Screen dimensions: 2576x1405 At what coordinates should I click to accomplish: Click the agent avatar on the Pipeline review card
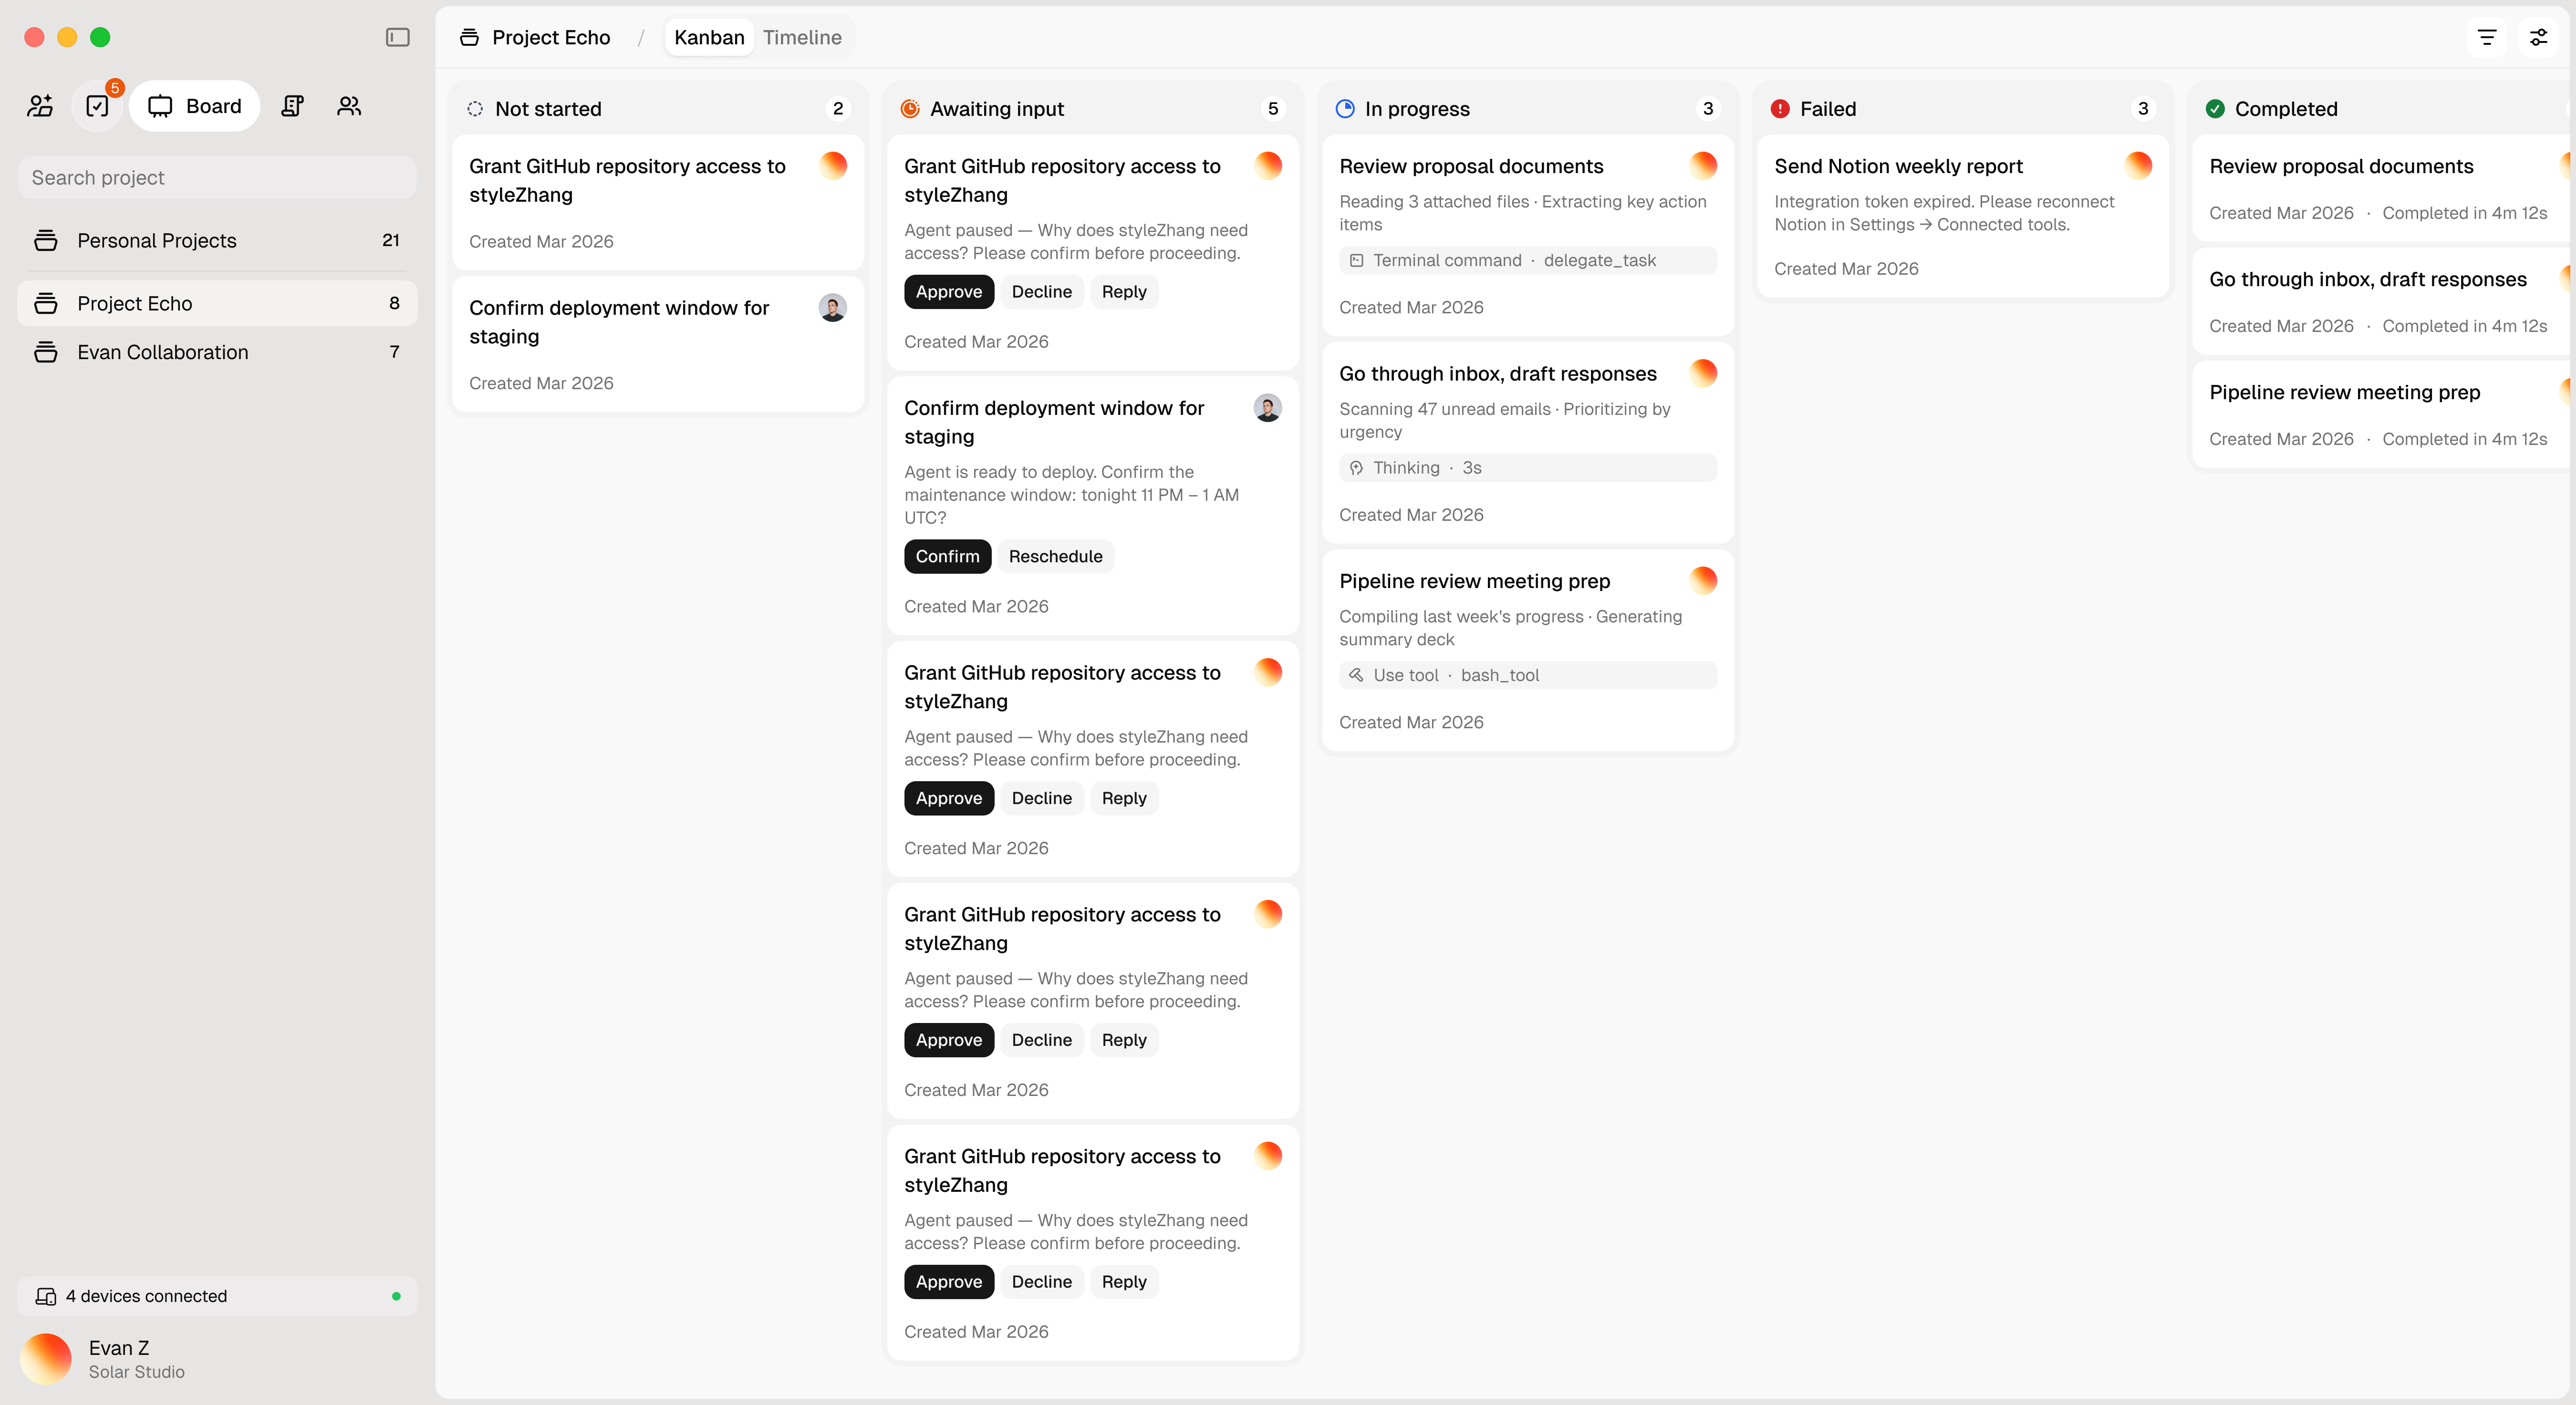click(1703, 580)
